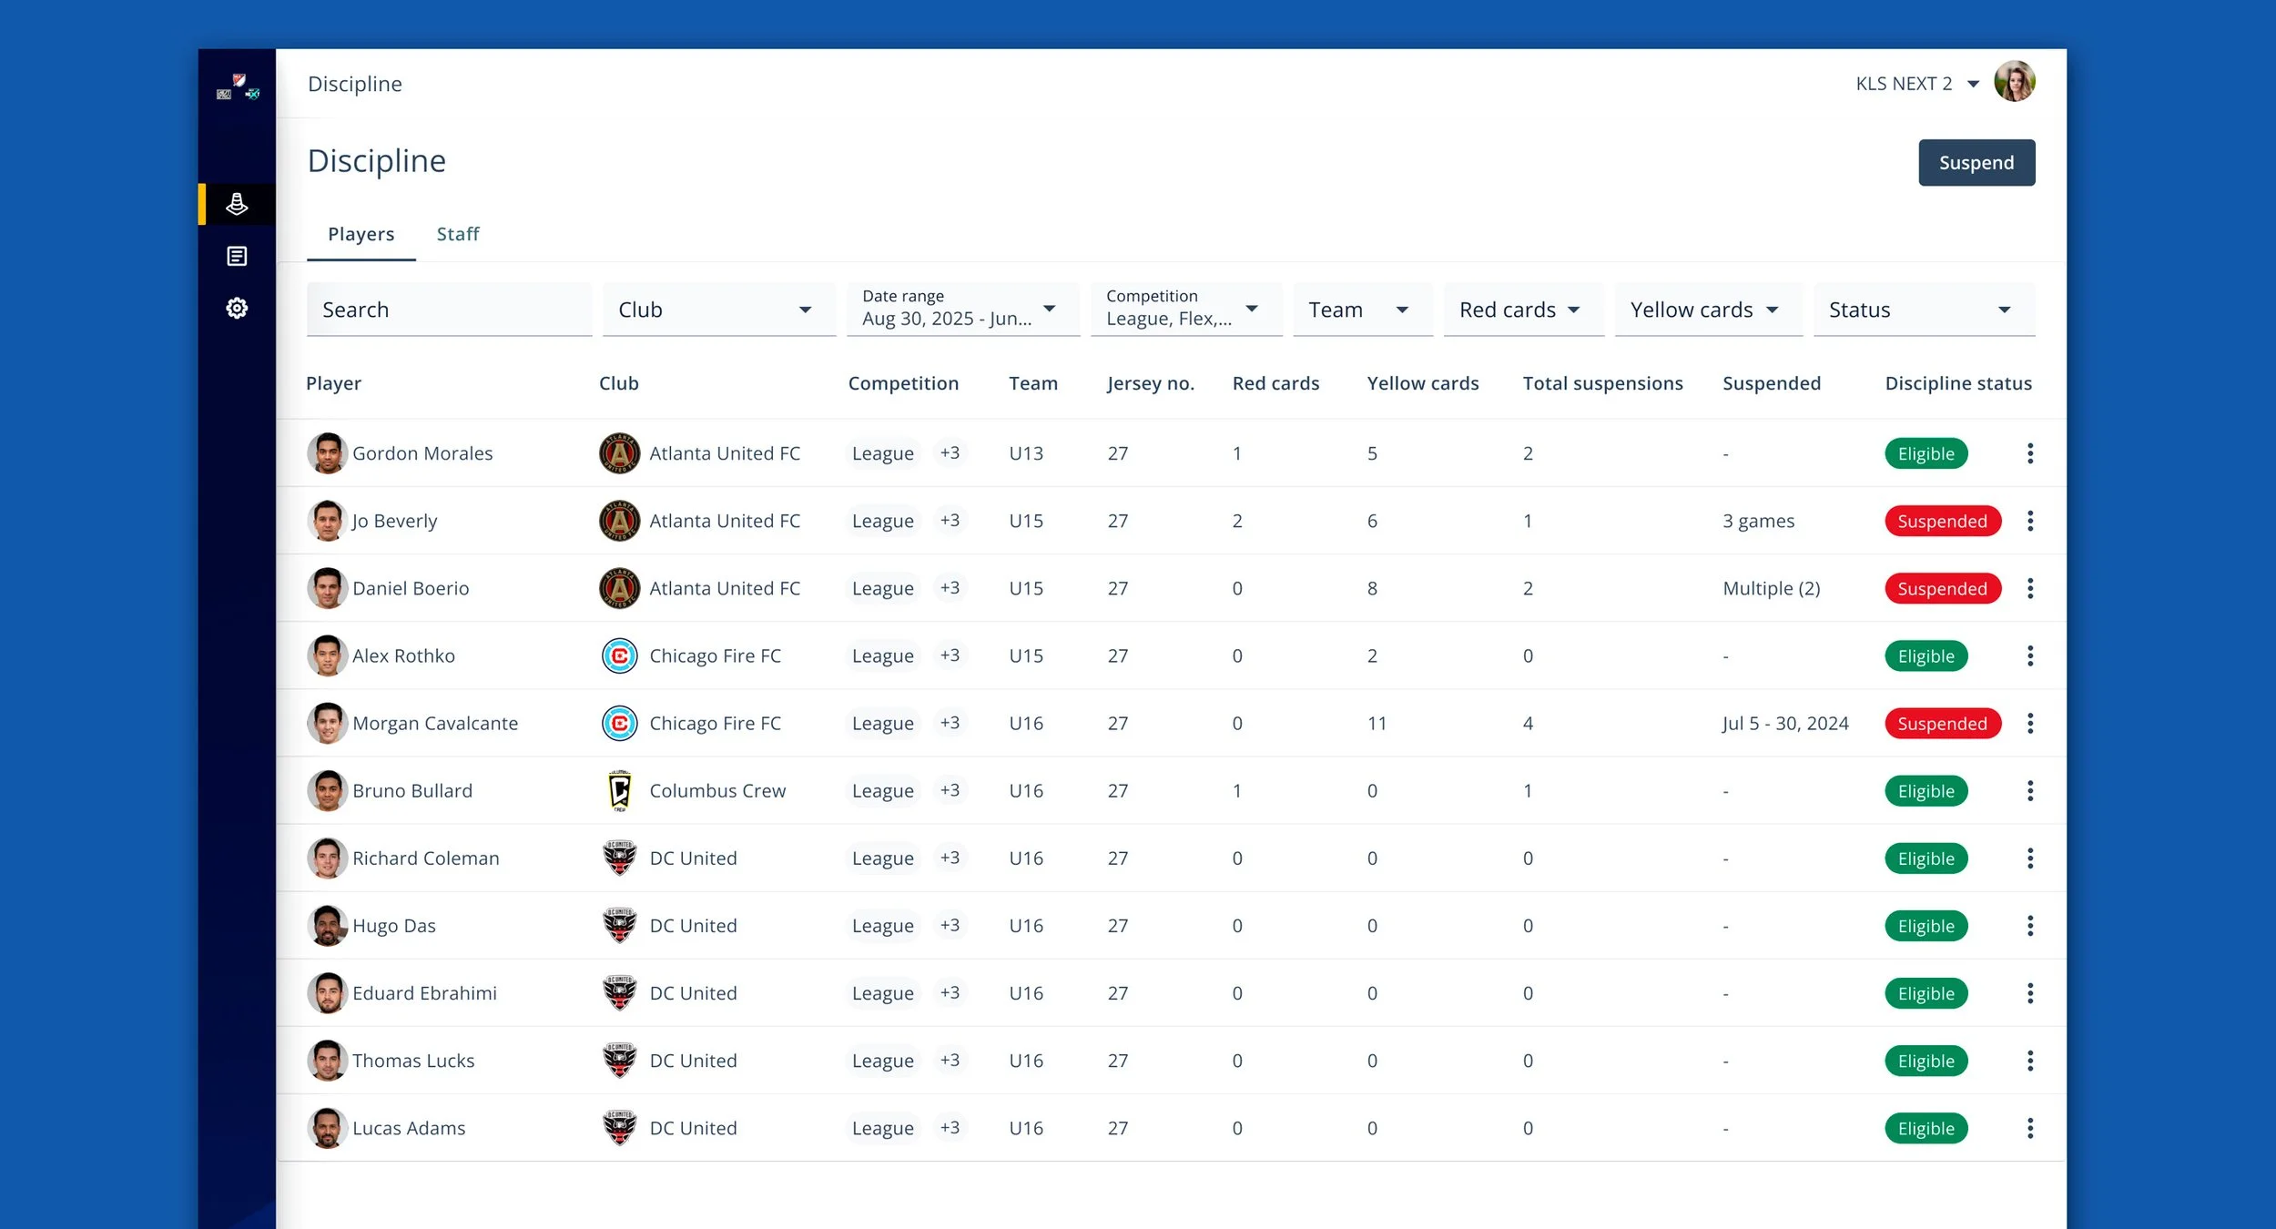Click the Search input field
The image size is (2276, 1229).
point(448,310)
